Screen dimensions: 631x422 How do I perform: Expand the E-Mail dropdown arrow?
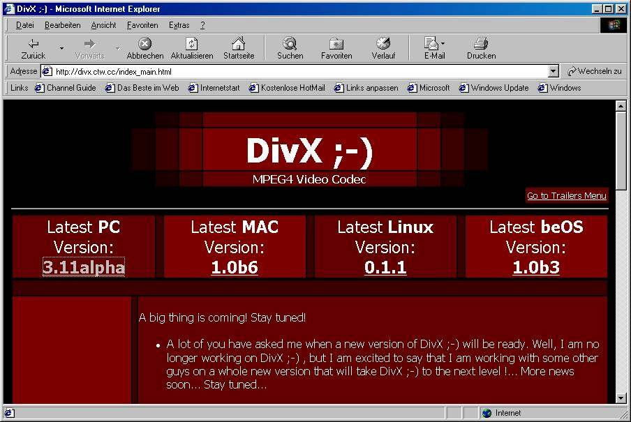pos(443,43)
